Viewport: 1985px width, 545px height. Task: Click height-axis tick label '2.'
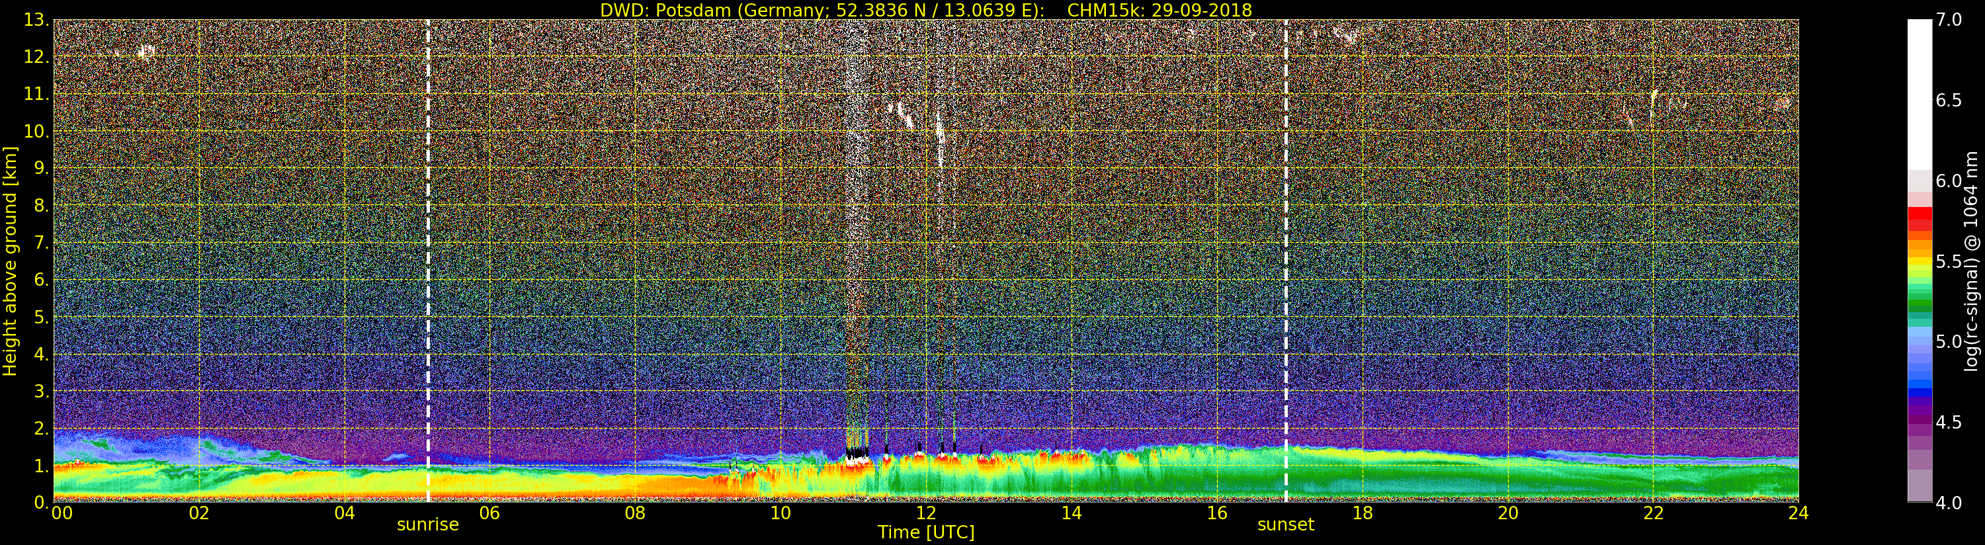pos(42,428)
